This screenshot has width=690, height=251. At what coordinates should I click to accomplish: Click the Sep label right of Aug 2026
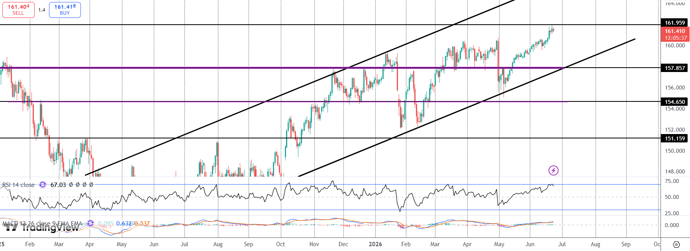[x=626, y=244]
